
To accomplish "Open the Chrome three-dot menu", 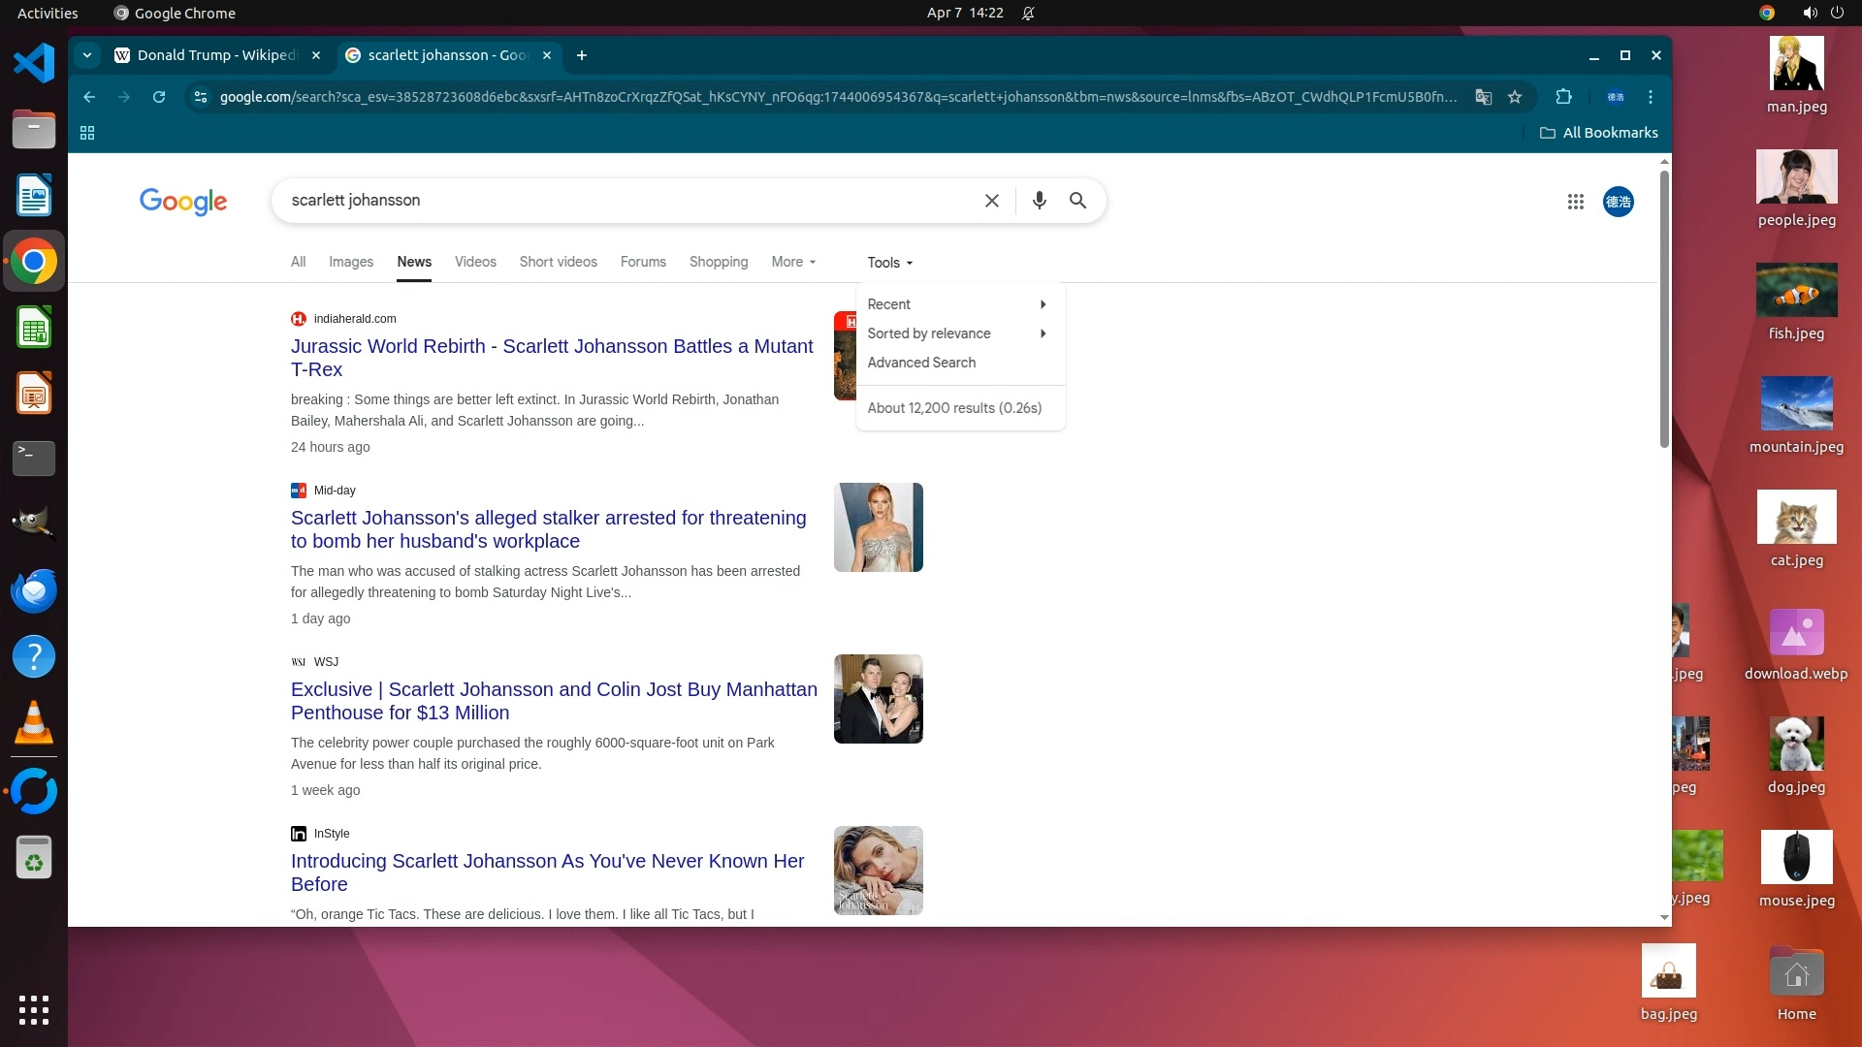I will [x=1651, y=97].
